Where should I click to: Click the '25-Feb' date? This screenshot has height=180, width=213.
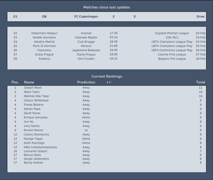201,46
